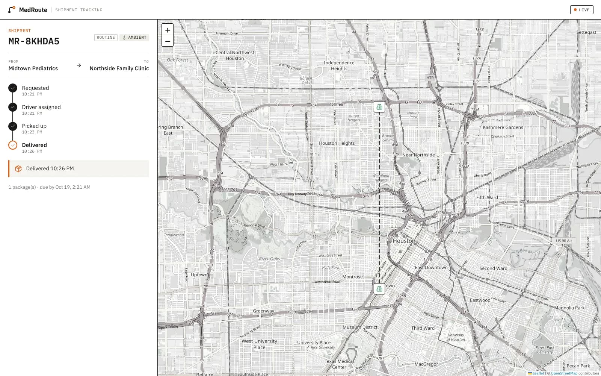Open the OpenStreetMap contributors link
Screen dimensions: 601x376
tap(564, 373)
